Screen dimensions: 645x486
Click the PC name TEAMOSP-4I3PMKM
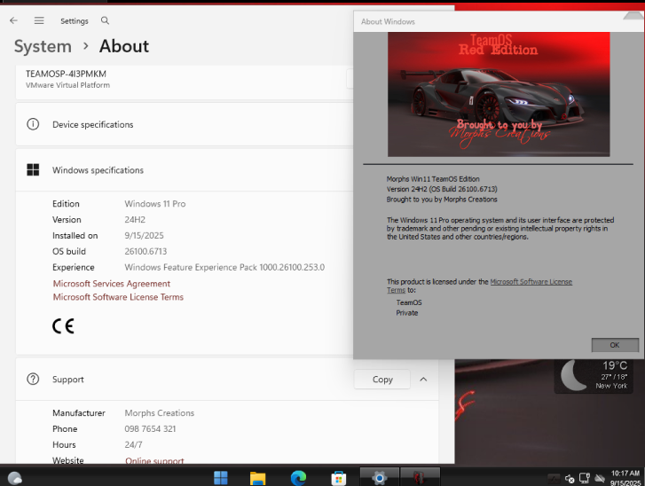[66, 74]
